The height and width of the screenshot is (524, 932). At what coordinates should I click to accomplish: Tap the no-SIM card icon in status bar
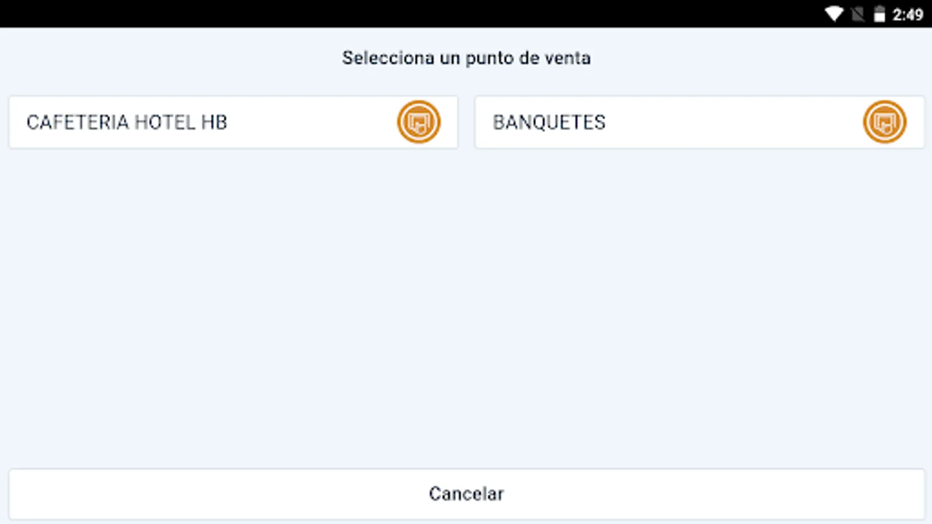[857, 14]
